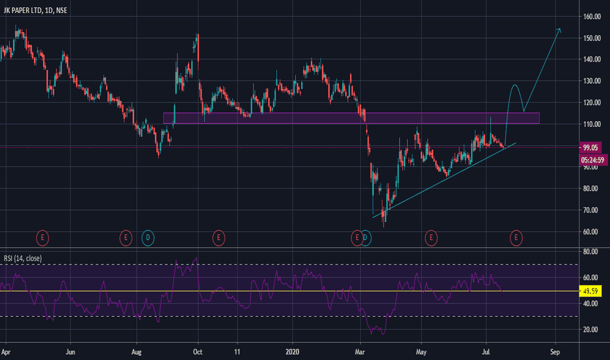Image resolution: width=610 pixels, height=360 pixels.
Task: Click the May label on time axis
Action: point(422,352)
